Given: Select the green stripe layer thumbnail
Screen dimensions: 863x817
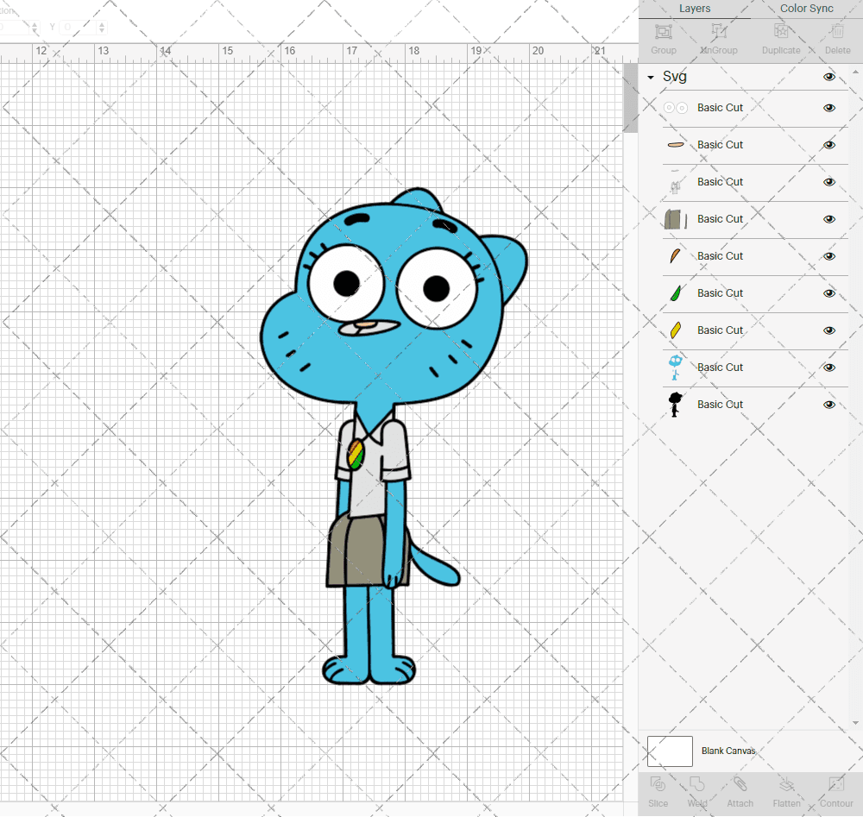Looking at the screenshot, I should (x=676, y=293).
